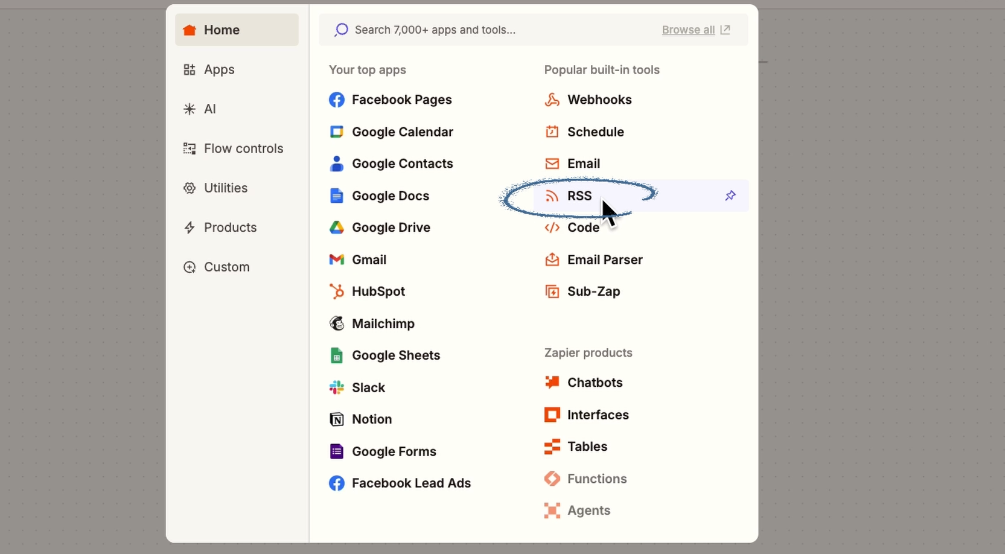Click the Sub-Zap icon
Viewport: 1005px width, 554px height.
(x=552, y=291)
